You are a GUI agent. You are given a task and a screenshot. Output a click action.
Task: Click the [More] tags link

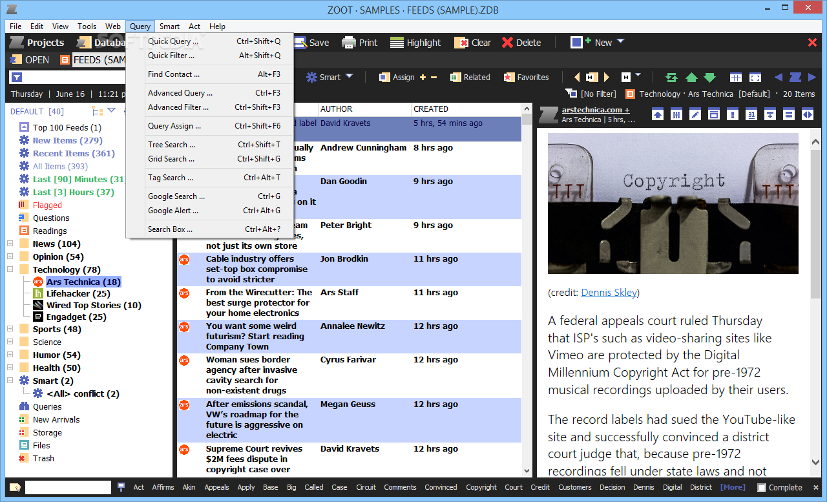733,487
